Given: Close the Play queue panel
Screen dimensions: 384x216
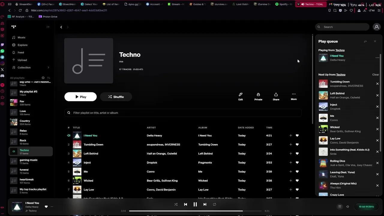Looking at the screenshot, I should 375,41.
